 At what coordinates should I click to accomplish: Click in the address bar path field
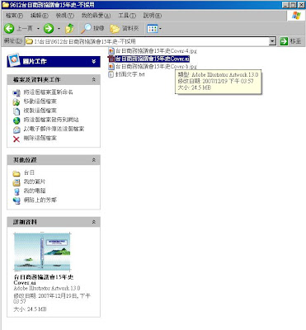point(147,41)
